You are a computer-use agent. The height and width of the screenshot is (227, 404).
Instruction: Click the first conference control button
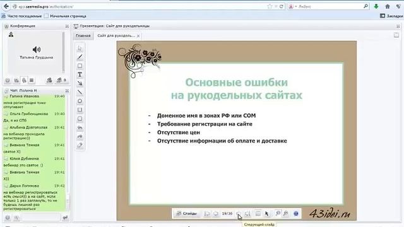pos(8,81)
